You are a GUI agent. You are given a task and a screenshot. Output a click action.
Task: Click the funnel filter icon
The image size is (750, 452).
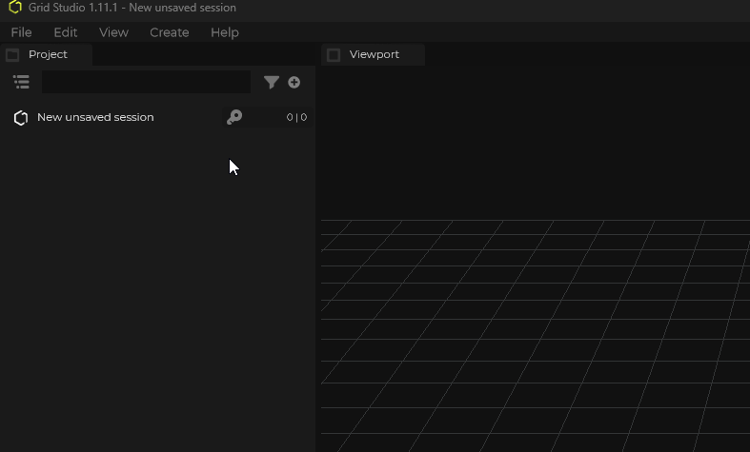[272, 83]
